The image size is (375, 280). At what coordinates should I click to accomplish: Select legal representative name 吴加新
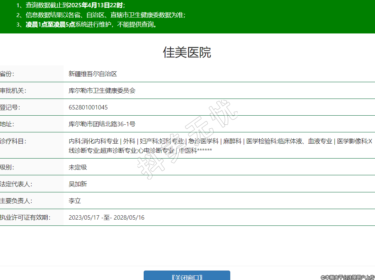[x=78, y=184]
